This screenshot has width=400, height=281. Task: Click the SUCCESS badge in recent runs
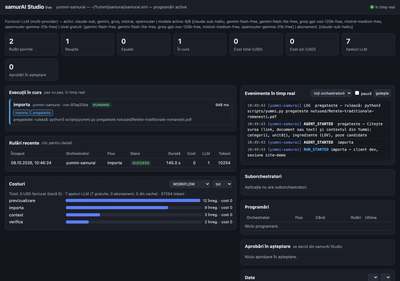click(x=141, y=163)
